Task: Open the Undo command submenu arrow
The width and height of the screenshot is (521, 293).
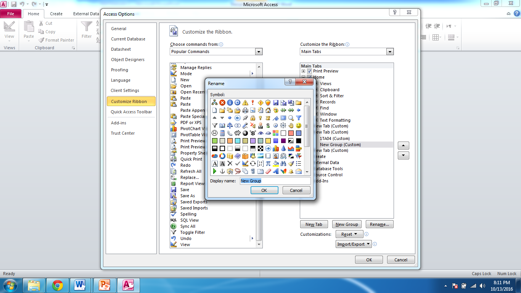Action: 252,238
